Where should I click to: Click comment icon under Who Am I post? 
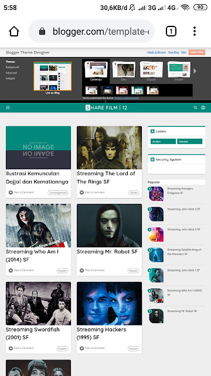pyautogui.click(x=11, y=270)
